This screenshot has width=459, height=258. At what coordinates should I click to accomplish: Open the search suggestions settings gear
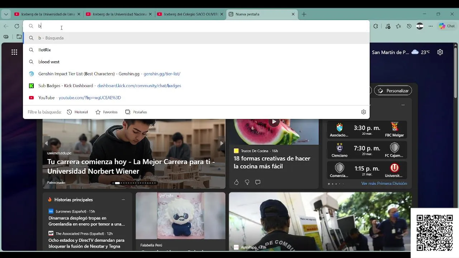[x=364, y=112]
